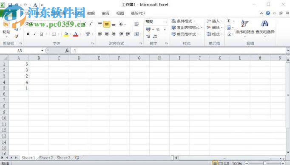Image resolution: width=290 pixels, height=165 pixels.
Task: Open the View ribbon tab
Action: click(x=120, y=13)
